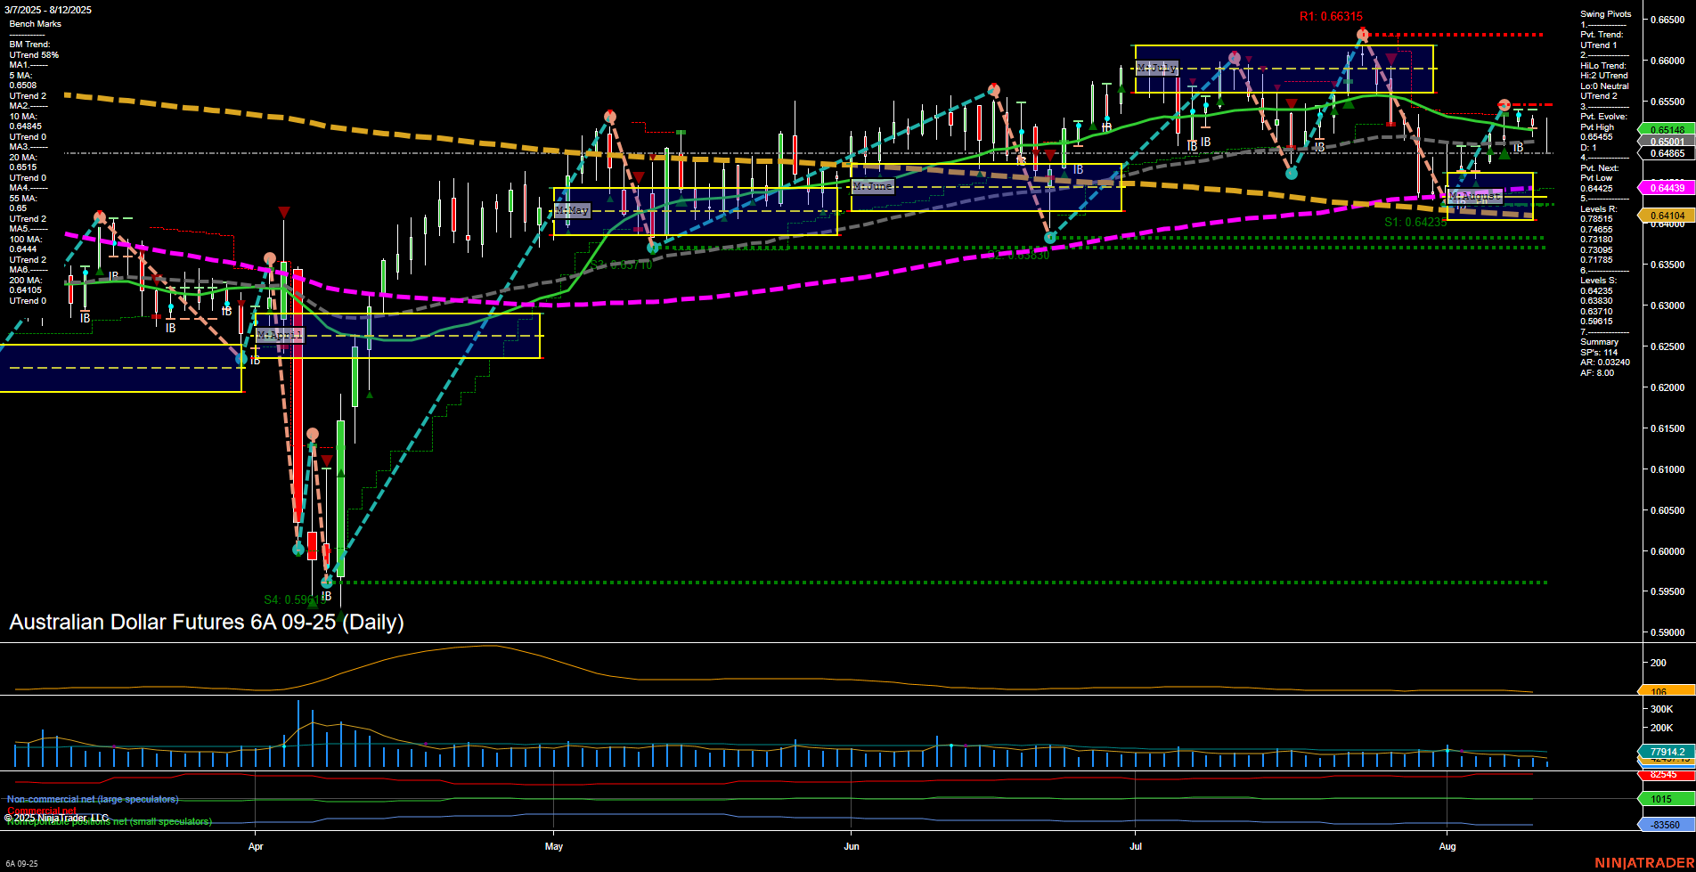Toggle the M-July monthly zone box
The width and height of the screenshot is (1696, 872).
click(1158, 66)
